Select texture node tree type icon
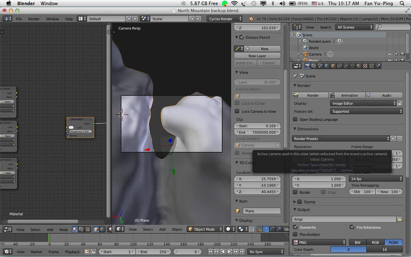Image resolution: width=411 pixels, height=257 pixels. point(87,229)
